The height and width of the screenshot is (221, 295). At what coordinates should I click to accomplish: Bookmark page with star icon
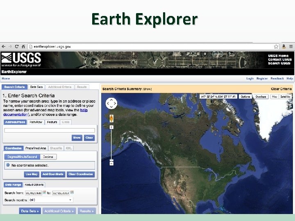click(276, 46)
